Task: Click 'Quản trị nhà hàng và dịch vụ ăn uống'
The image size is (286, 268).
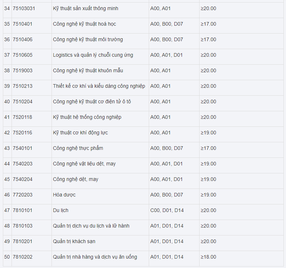Action: coord(95,257)
